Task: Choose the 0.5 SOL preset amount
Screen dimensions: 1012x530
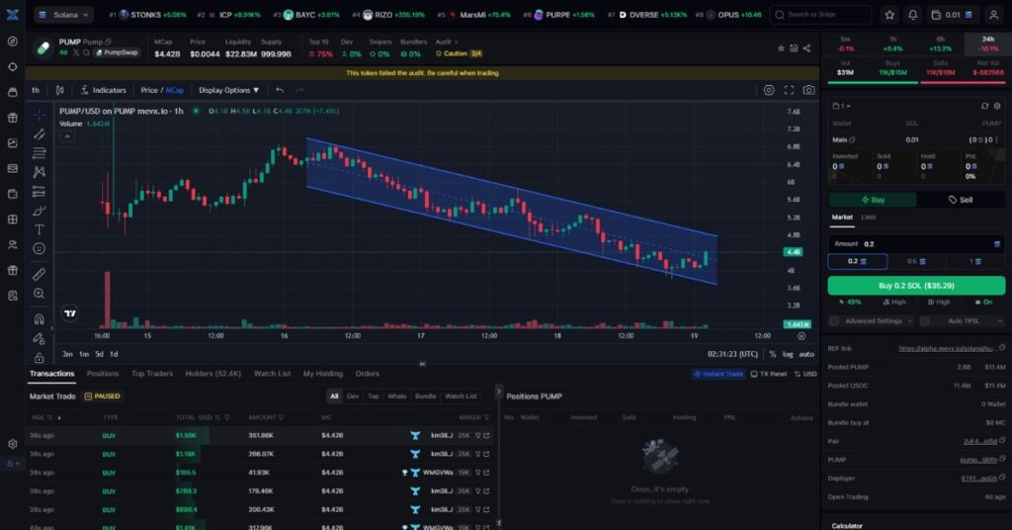Action: [916, 261]
